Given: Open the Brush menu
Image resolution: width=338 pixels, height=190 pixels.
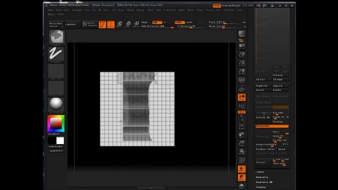Looking at the screenshot, I should click(x=59, y=10).
